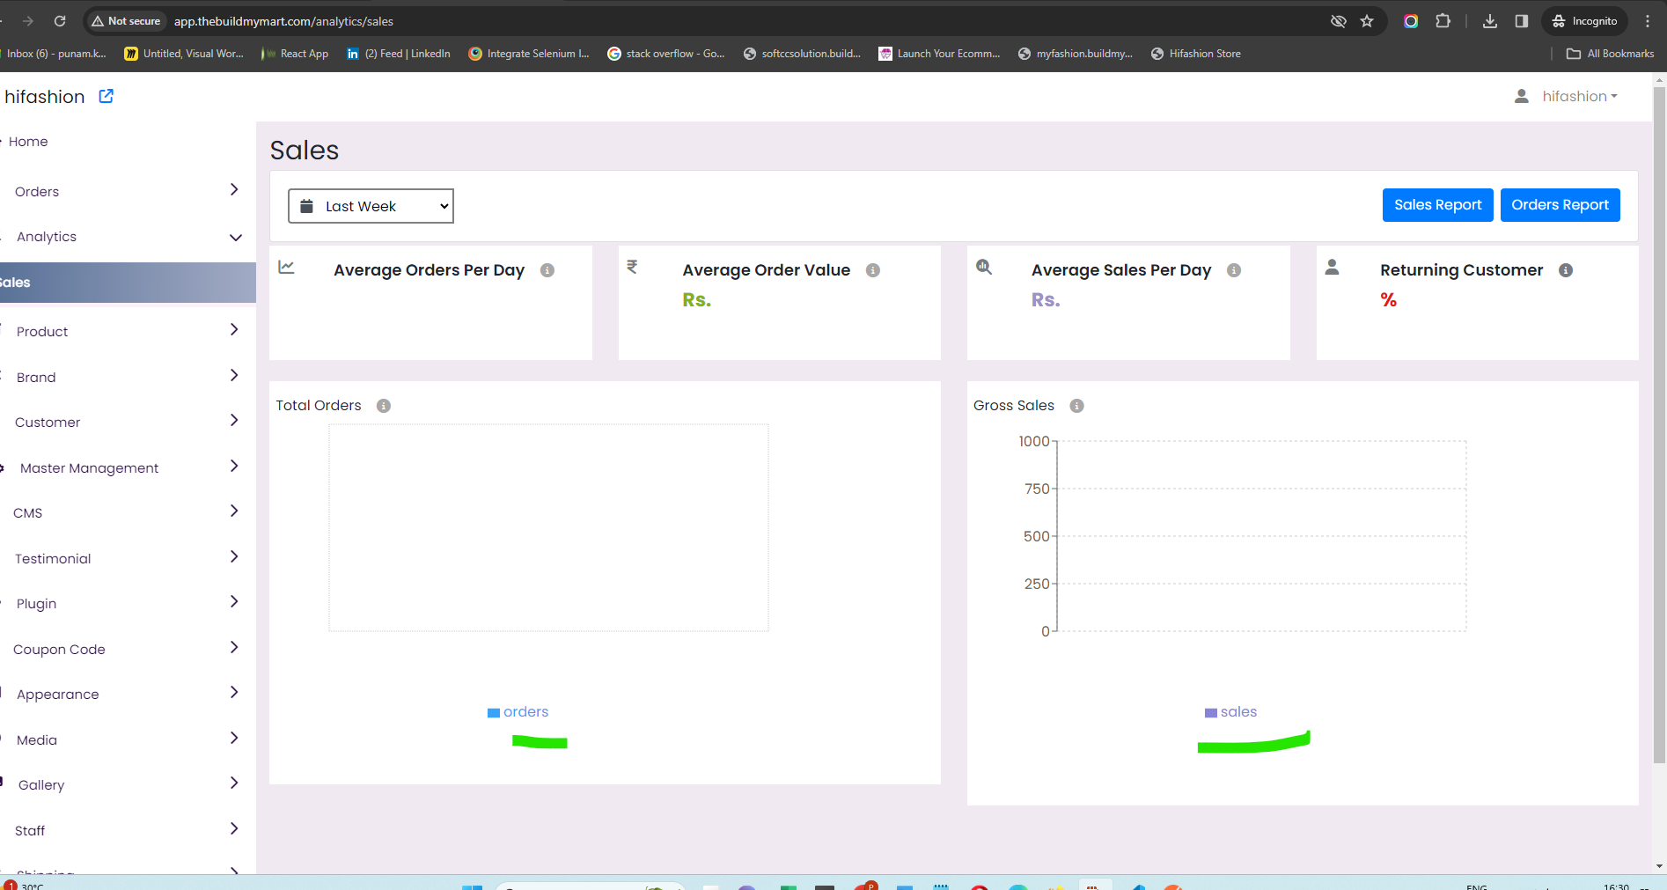Click the info icon beside Average Order Value
The height and width of the screenshot is (890, 1667).
pos(873,270)
